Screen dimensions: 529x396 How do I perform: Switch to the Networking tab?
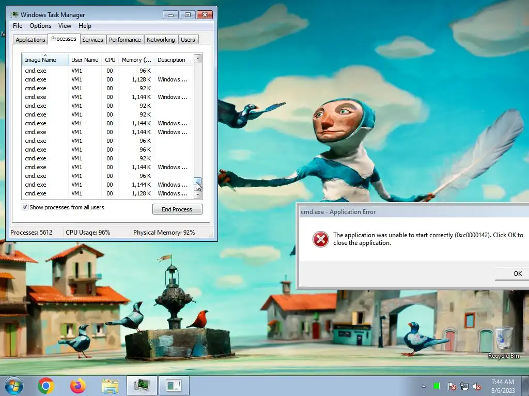click(161, 40)
